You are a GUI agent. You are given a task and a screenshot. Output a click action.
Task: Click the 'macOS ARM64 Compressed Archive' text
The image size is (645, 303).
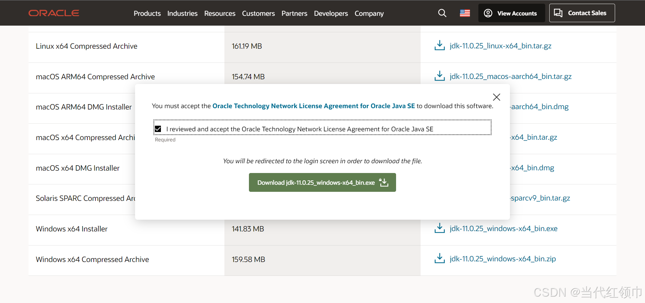pyautogui.click(x=95, y=77)
